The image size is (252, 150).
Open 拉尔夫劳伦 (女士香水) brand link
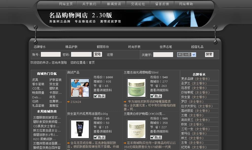point(197,106)
